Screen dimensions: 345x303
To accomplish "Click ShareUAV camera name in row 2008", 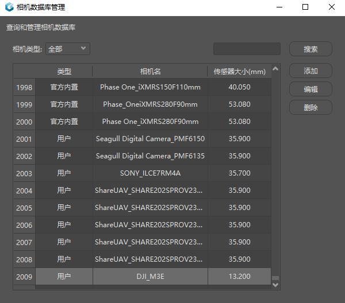I will [148, 259].
